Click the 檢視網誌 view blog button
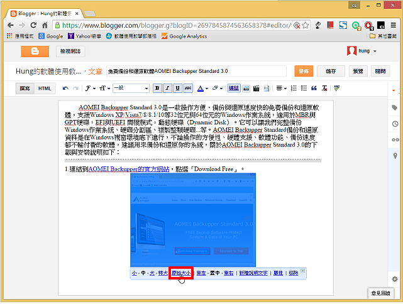 pos(70,52)
